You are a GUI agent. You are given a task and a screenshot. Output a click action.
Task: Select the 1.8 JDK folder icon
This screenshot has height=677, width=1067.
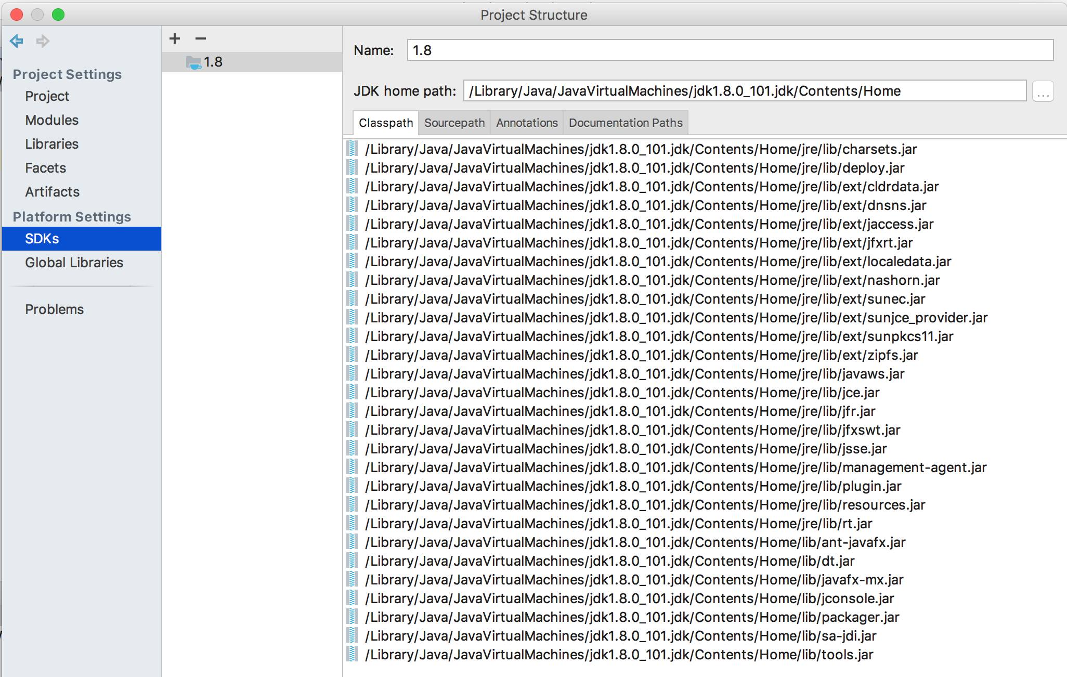(x=193, y=62)
